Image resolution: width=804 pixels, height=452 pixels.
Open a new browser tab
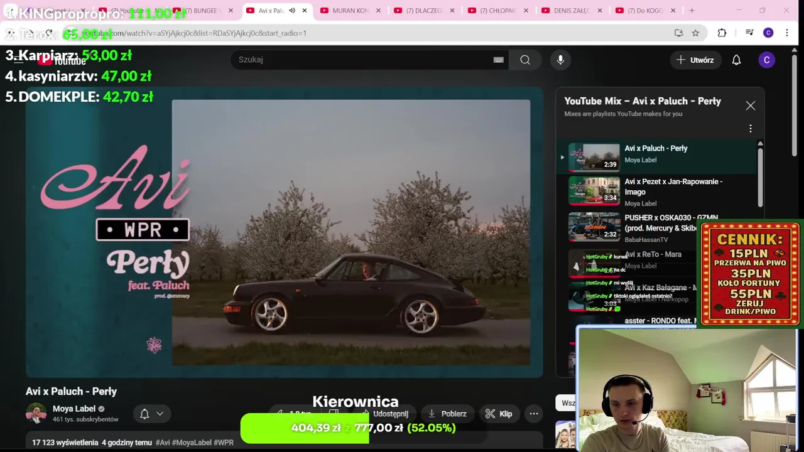[692, 11]
